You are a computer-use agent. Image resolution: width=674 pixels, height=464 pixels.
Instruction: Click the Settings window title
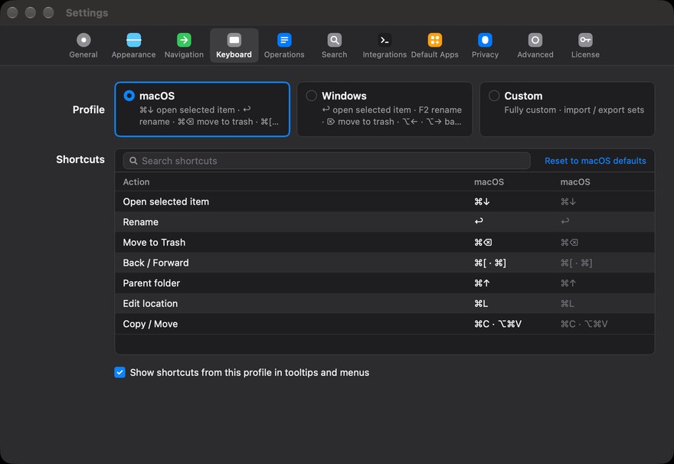click(87, 13)
